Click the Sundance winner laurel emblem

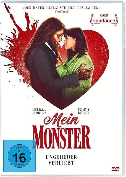pos(104,20)
